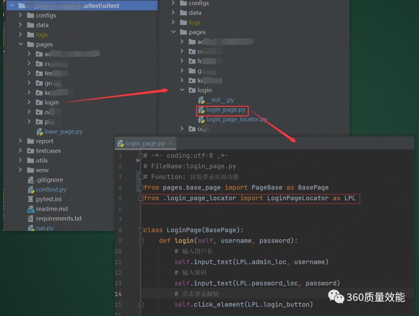Expand the testcases folder

tap(20, 150)
